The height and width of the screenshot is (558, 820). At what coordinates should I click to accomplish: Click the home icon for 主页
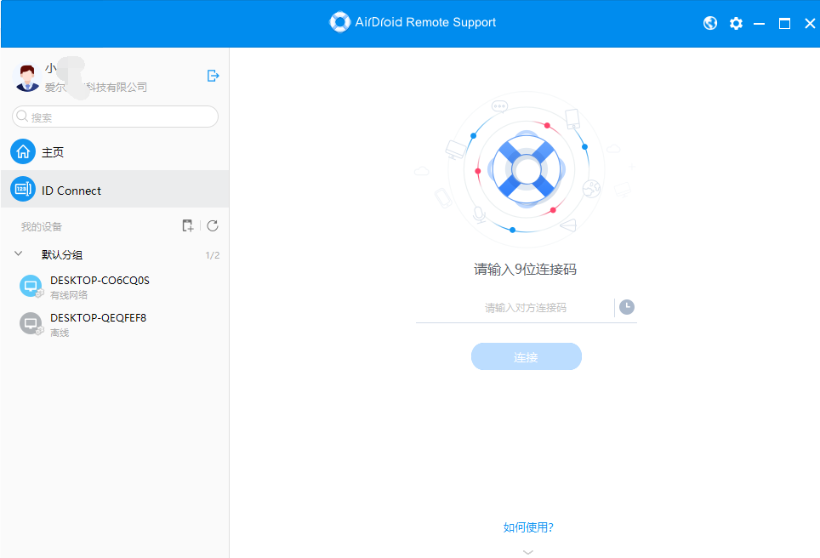23,151
